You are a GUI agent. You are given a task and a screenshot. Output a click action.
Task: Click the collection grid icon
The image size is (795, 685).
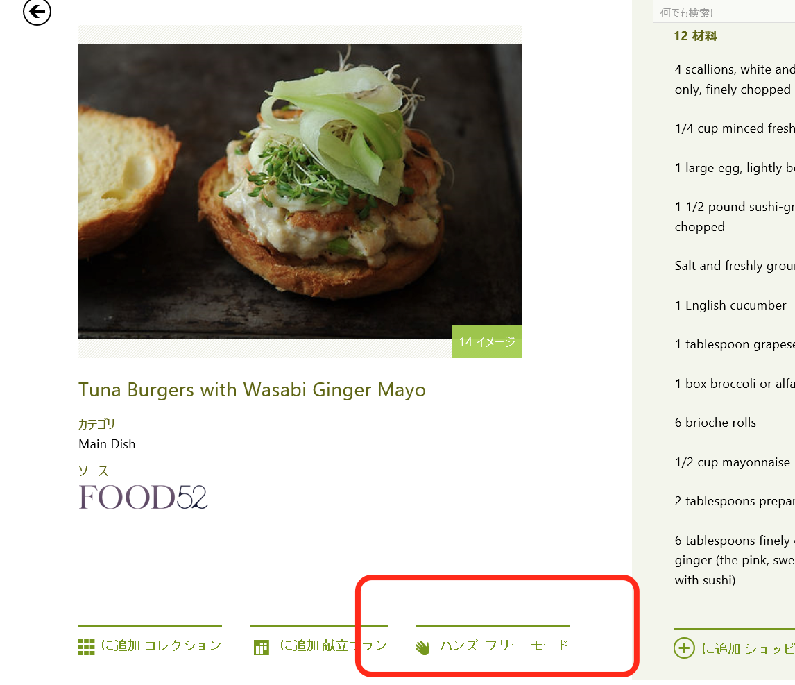point(86,648)
